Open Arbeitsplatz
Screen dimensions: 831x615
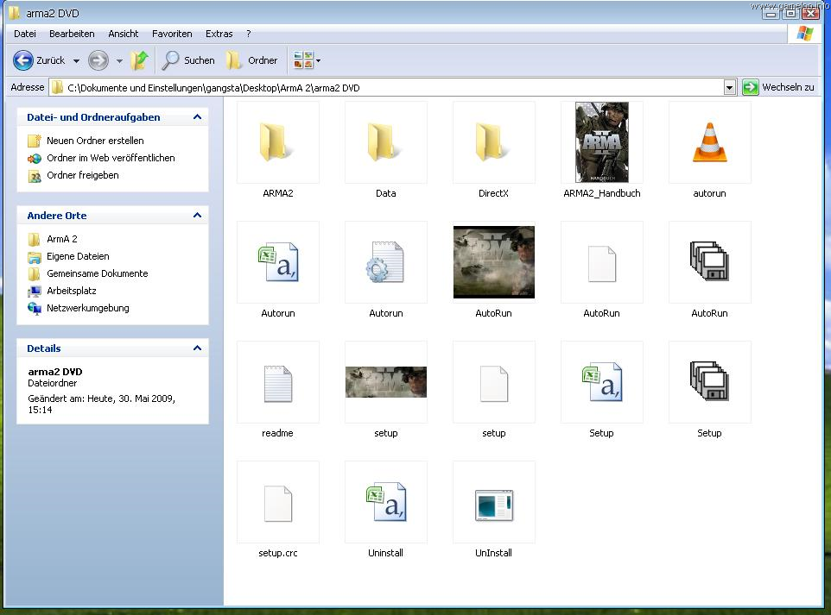click(62, 291)
